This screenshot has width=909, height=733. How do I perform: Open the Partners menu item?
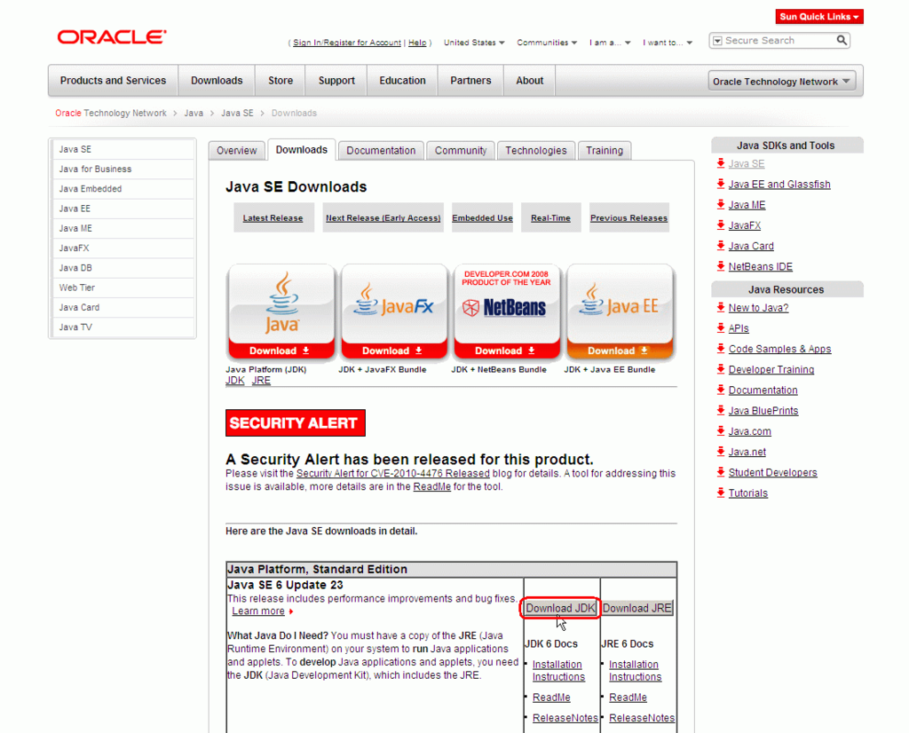pos(470,81)
